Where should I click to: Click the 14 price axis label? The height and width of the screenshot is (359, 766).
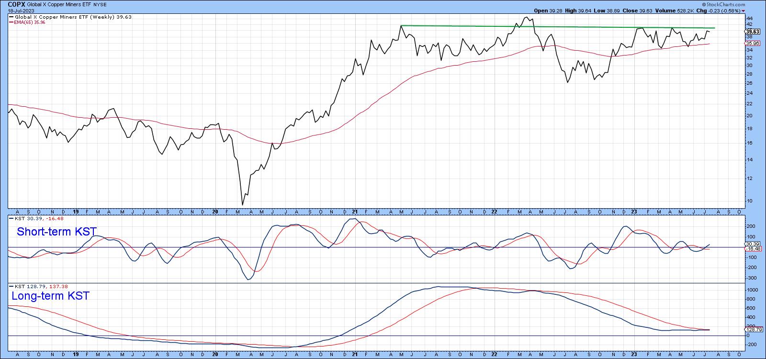pyautogui.click(x=750, y=160)
